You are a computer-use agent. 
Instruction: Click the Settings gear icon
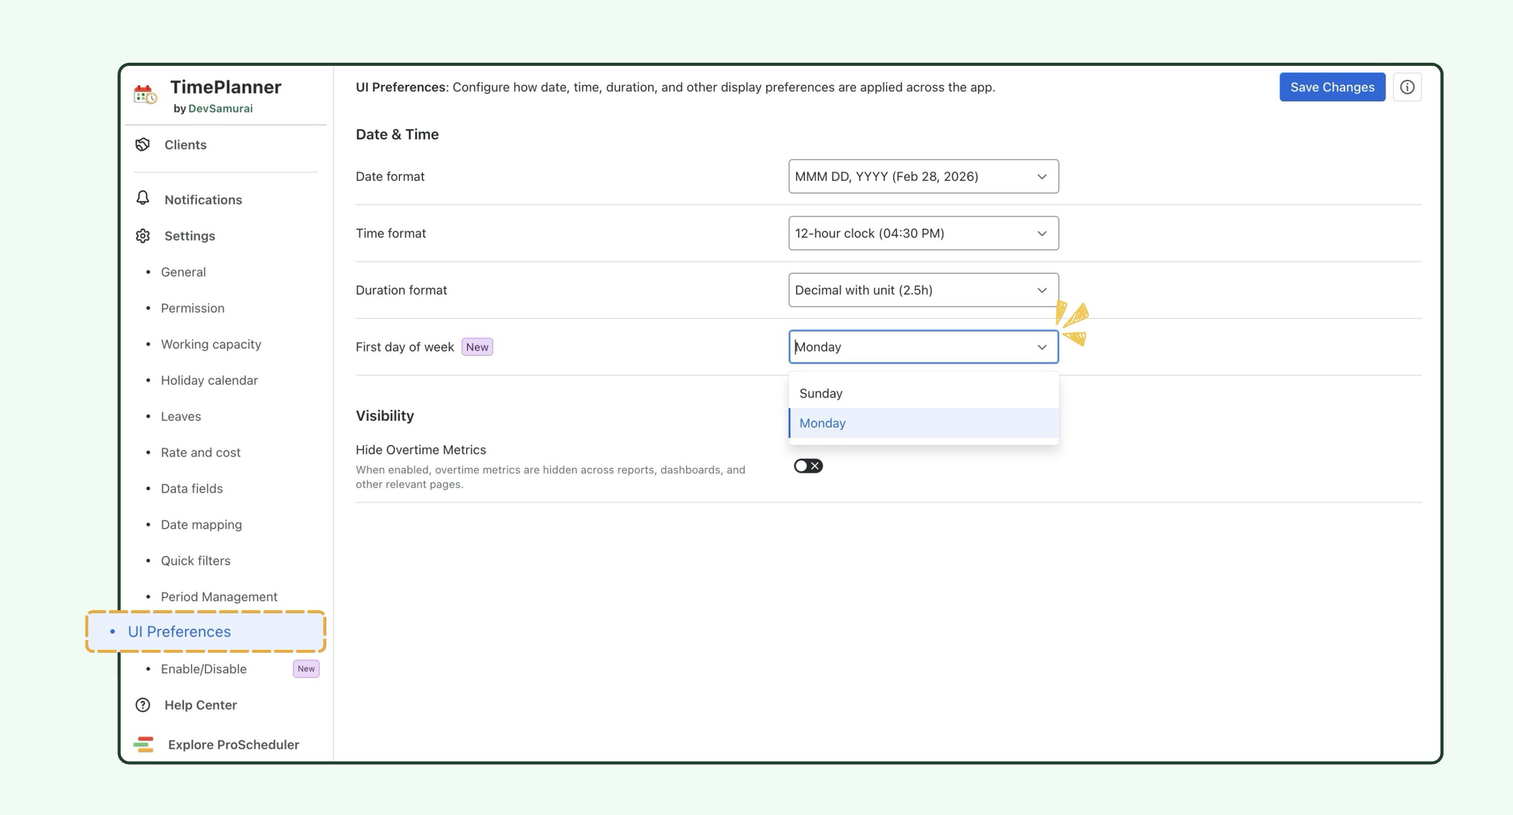pos(143,236)
